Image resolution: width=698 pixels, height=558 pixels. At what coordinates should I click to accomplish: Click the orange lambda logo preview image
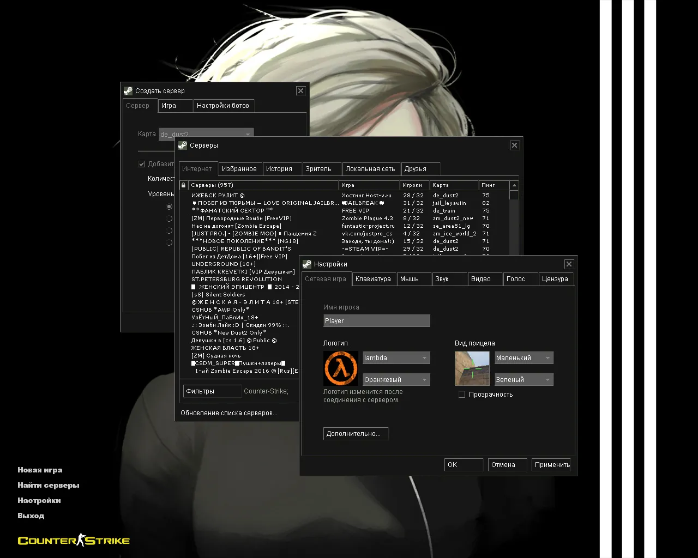pos(340,368)
